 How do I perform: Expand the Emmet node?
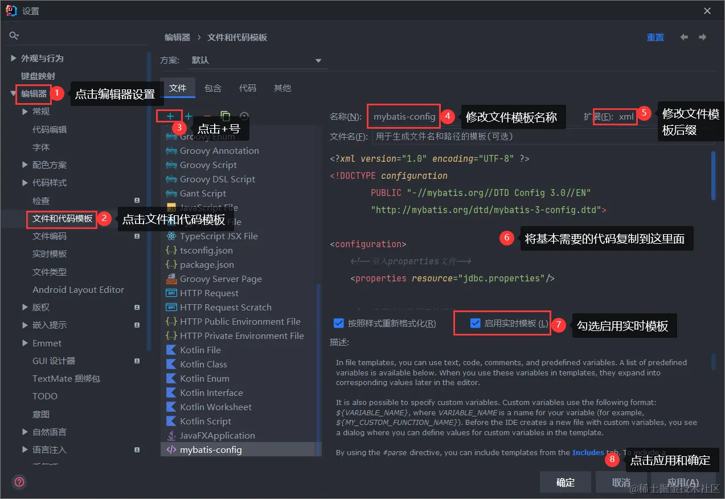[25, 343]
